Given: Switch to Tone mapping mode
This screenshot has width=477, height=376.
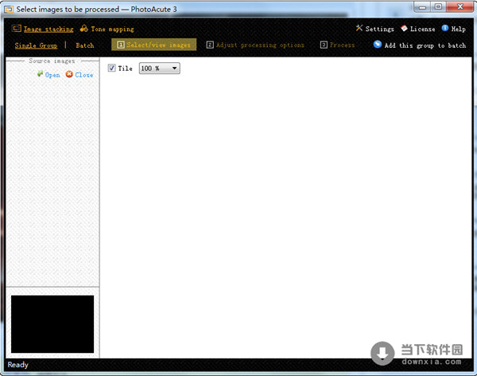Looking at the screenshot, I should point(112,29).
